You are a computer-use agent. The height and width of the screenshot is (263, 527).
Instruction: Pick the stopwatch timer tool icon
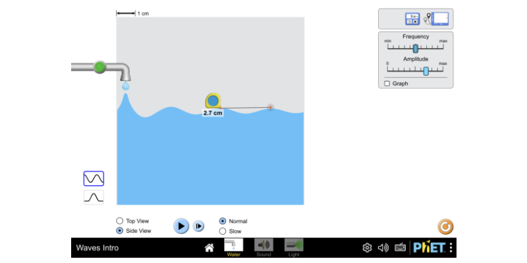(x=412, y=19)
